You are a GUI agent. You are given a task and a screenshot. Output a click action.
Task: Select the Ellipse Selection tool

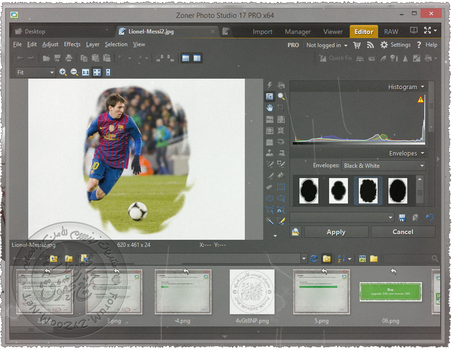coord(269,198)
